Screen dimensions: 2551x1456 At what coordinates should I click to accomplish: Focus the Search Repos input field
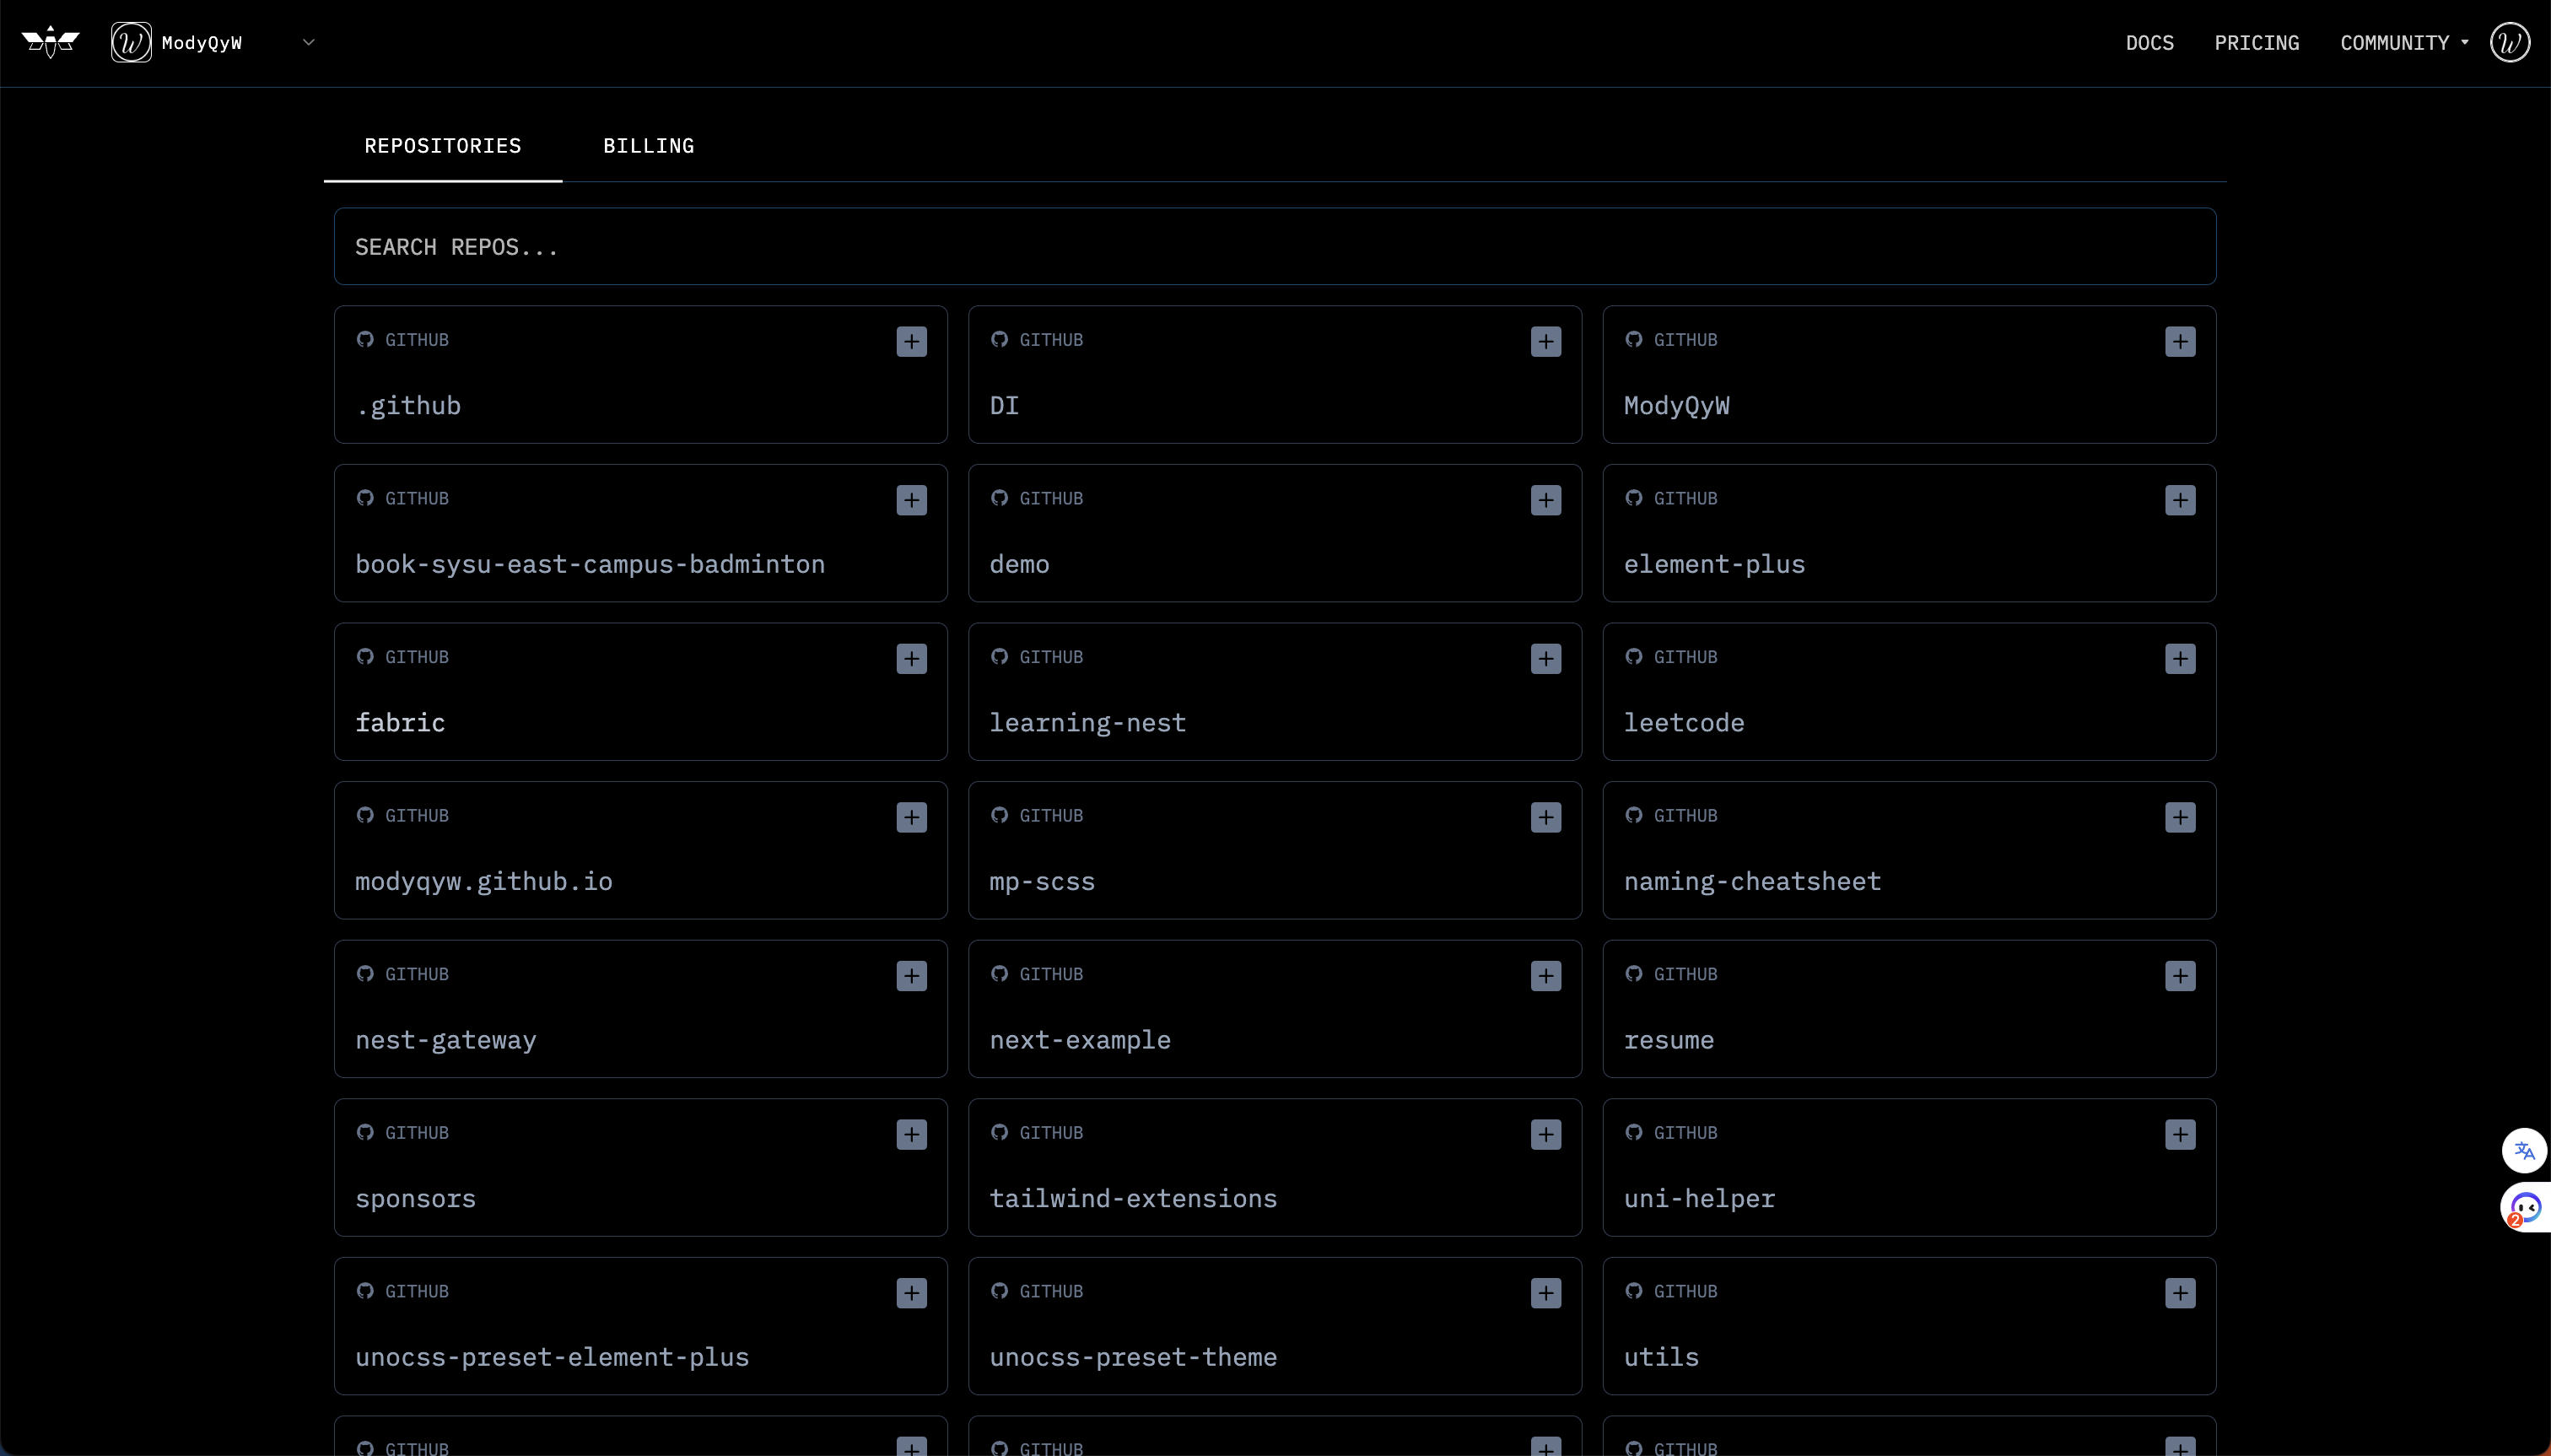[1274, 247]
